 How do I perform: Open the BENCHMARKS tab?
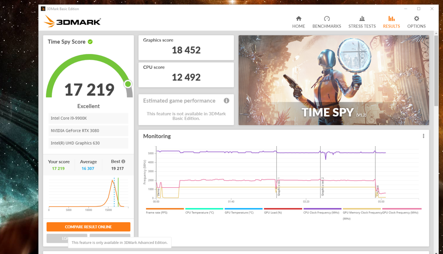(327, 22)
